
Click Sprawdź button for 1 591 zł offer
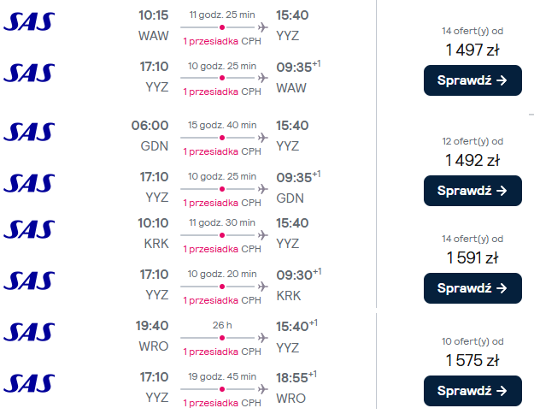pyautogui.click(x=472, y=288)
